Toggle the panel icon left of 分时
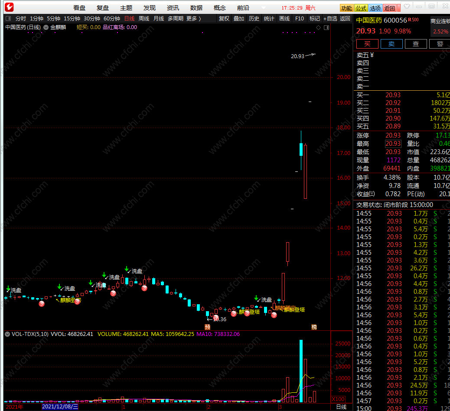The width and height of the screenshot is (450, 411). [x=8, y=18]
